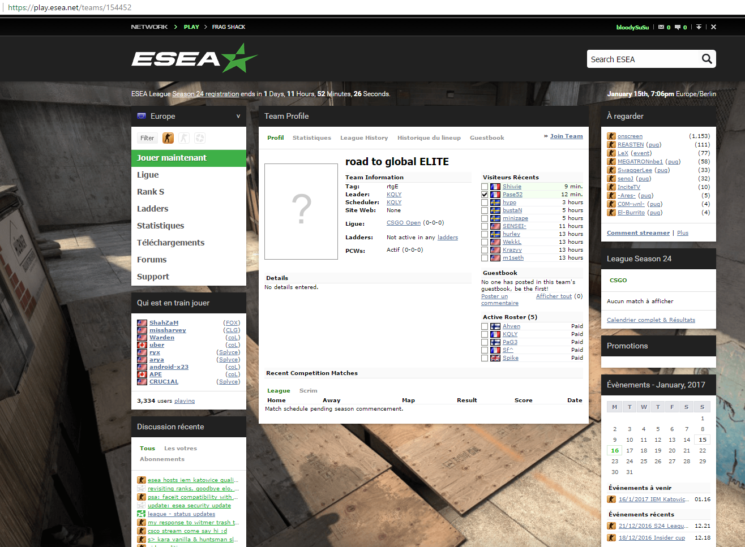Select the second grayed game filter icon
745x547 pixels.
click(x=184, y=138)
